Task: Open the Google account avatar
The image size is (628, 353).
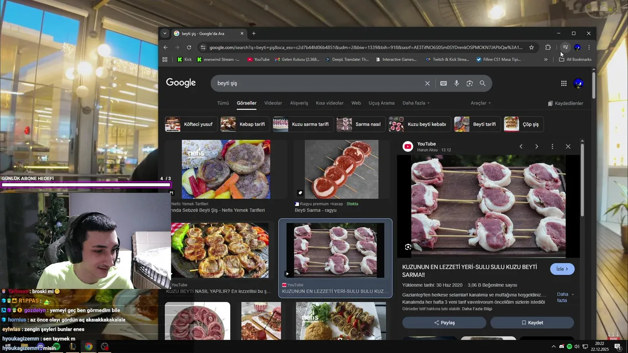Action: click(x=578, y=83)
